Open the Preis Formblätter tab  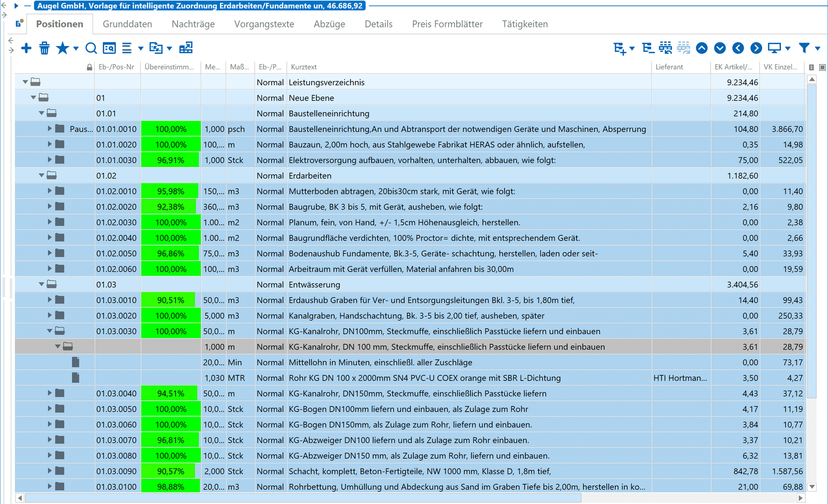447,24
